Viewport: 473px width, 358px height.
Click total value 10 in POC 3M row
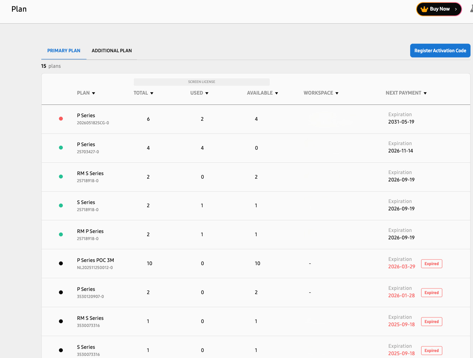coord(150,263)
